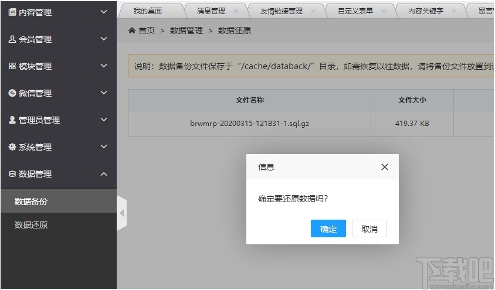
Task: Click the 会员管理 user icon
Action: coord(12,39)
